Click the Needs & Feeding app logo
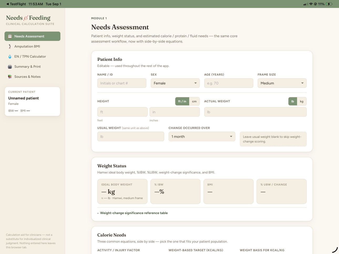This screenshot has height=254, width=339. [x=28, y=18]
